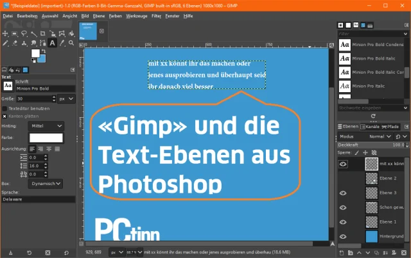The image size is (411, 258).
Task: Select the Zoom magnifier tool
Action: 71,43
